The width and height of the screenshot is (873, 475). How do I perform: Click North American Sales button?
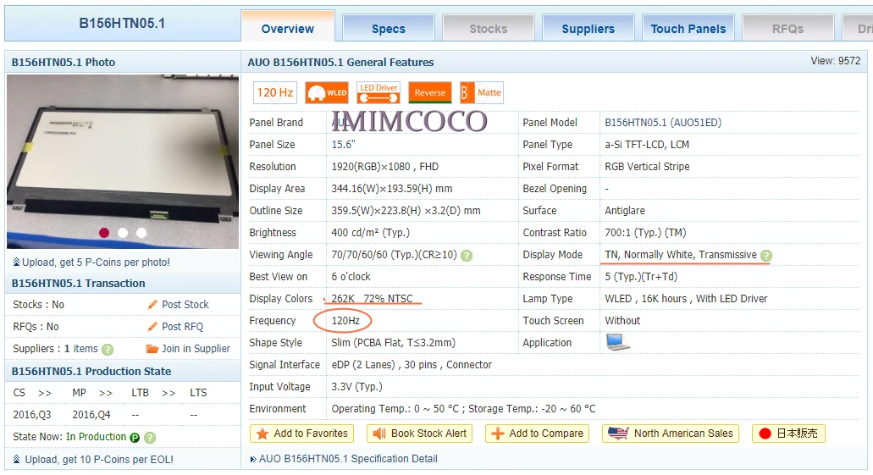(671, 434)
